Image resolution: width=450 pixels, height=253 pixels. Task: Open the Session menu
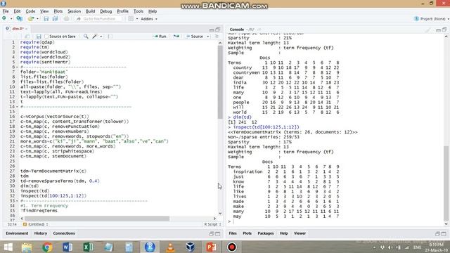(x=74, y=11)
